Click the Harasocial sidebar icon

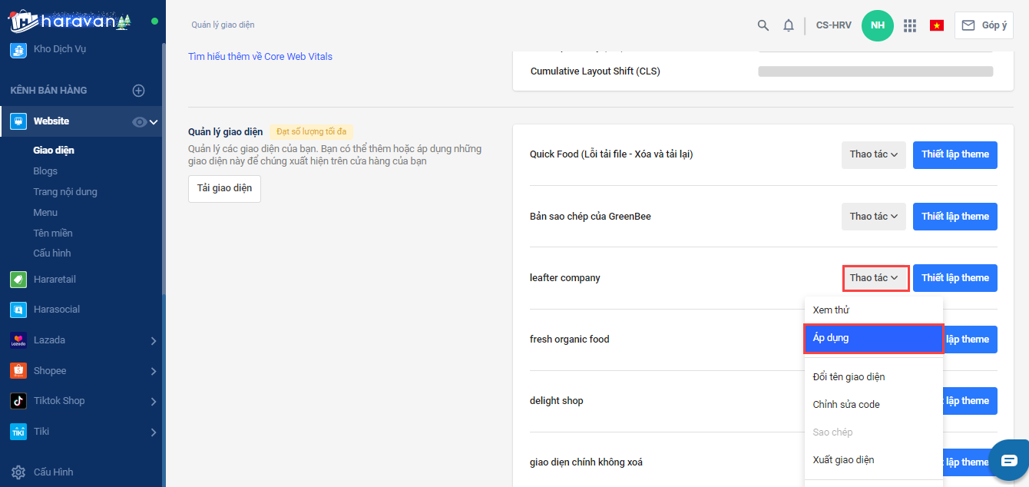tap(18, 310)
